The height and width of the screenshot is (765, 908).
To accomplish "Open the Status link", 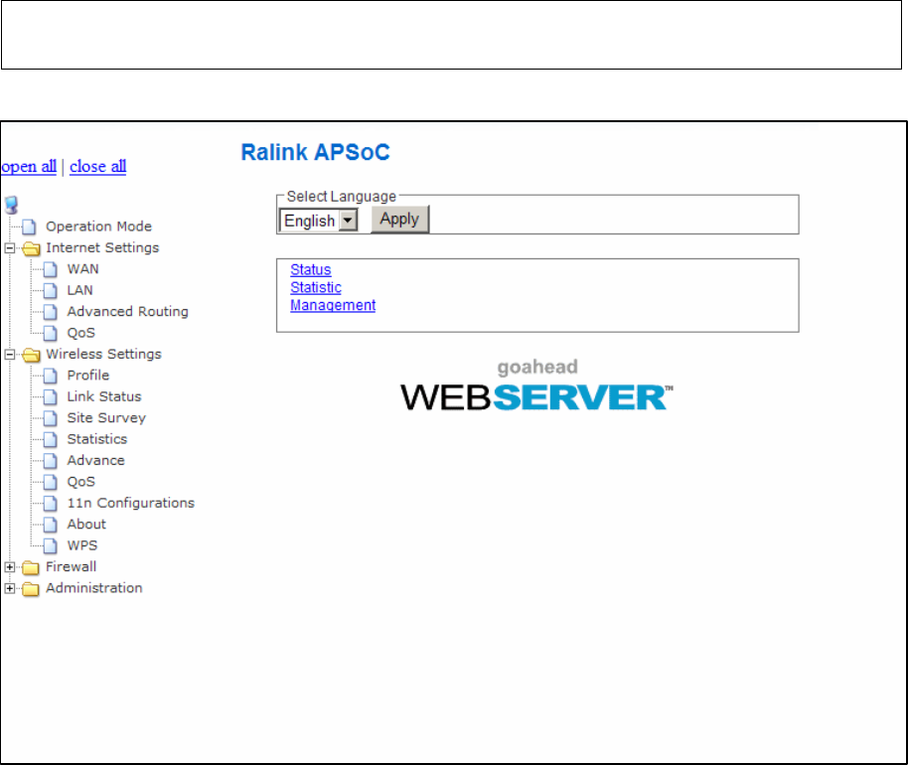I will (x=310, y=270).
